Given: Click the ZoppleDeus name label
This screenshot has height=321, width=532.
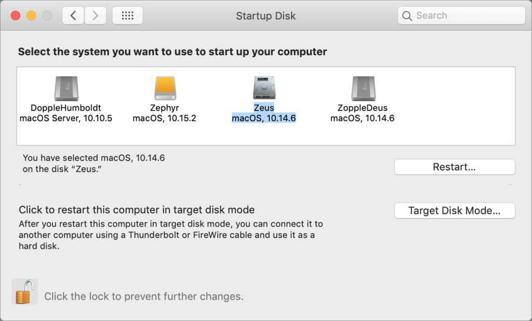Looking at the screenshot, I should [x=362, y=108].
